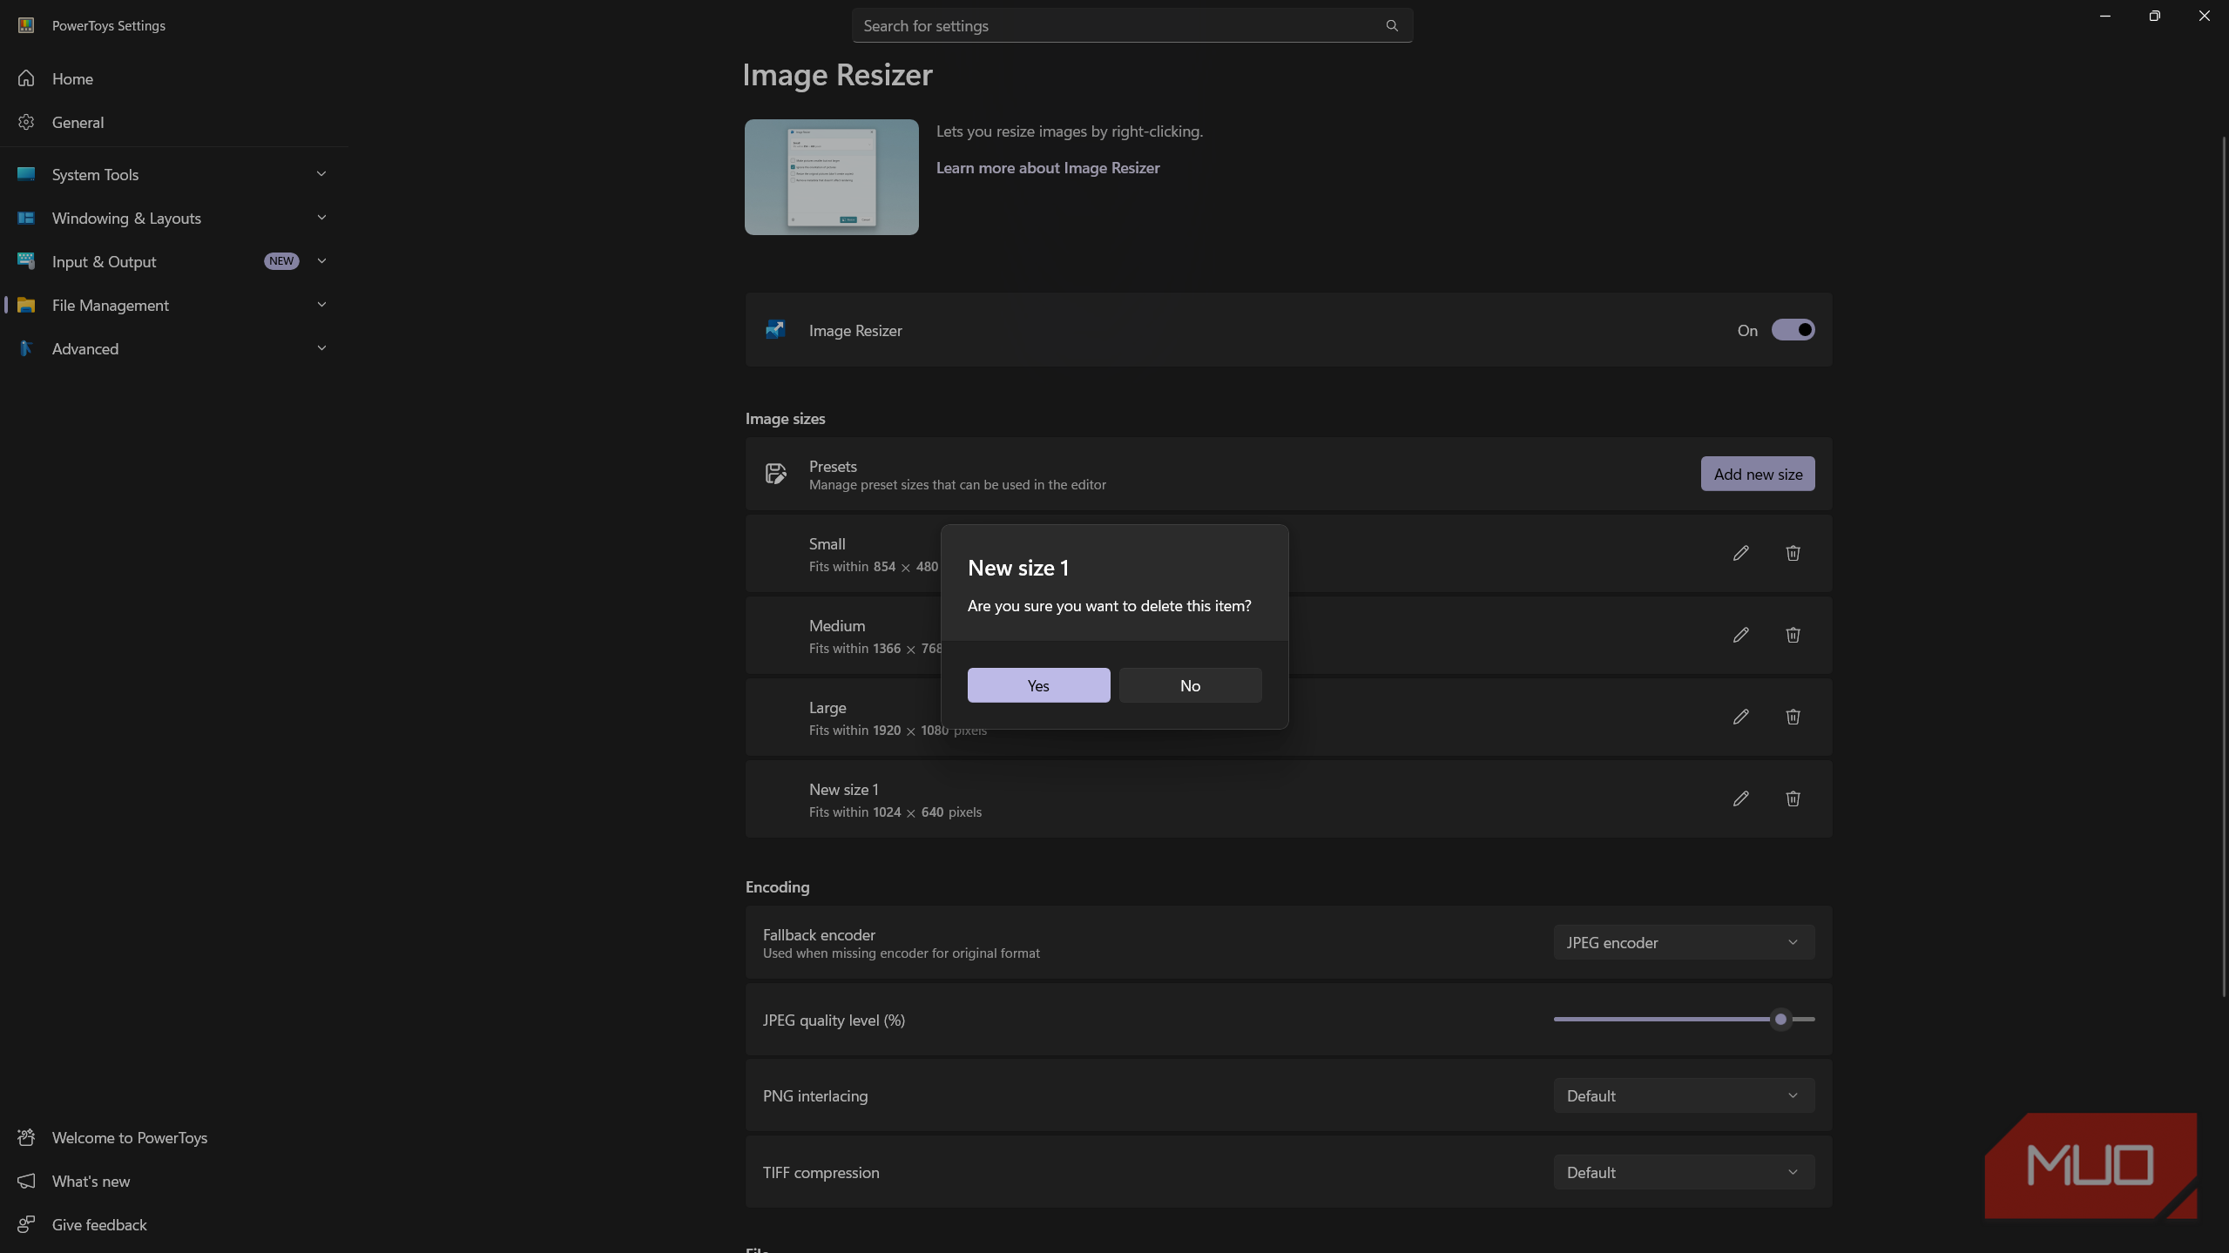Click trash icon on New size 1 row
Screen dimensions: 2229x1253
pyautogui.click(x=1793, y=798)
